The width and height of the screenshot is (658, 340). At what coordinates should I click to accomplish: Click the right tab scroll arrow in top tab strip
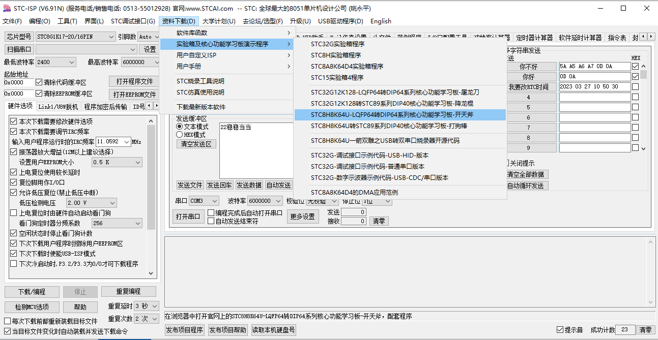(x=651, y=37)
